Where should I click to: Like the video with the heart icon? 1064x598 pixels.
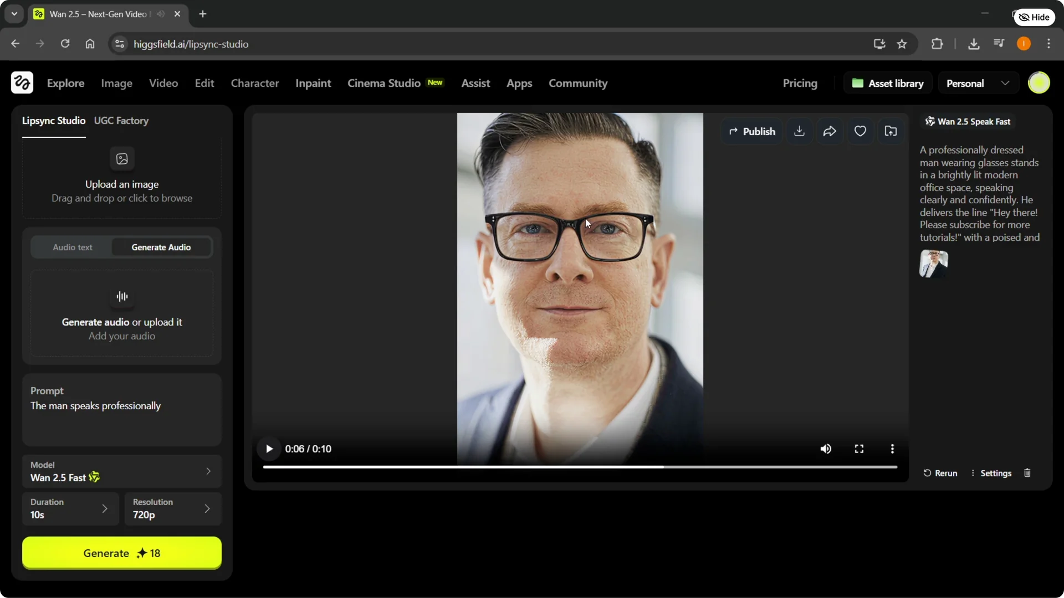(860, 131)
